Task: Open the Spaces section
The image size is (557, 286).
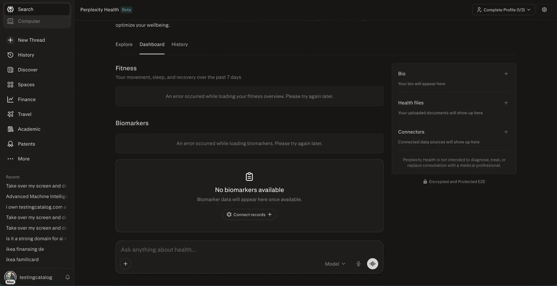Action: [26, 85]
